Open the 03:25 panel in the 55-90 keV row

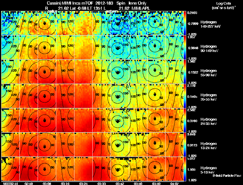(83, 72)
